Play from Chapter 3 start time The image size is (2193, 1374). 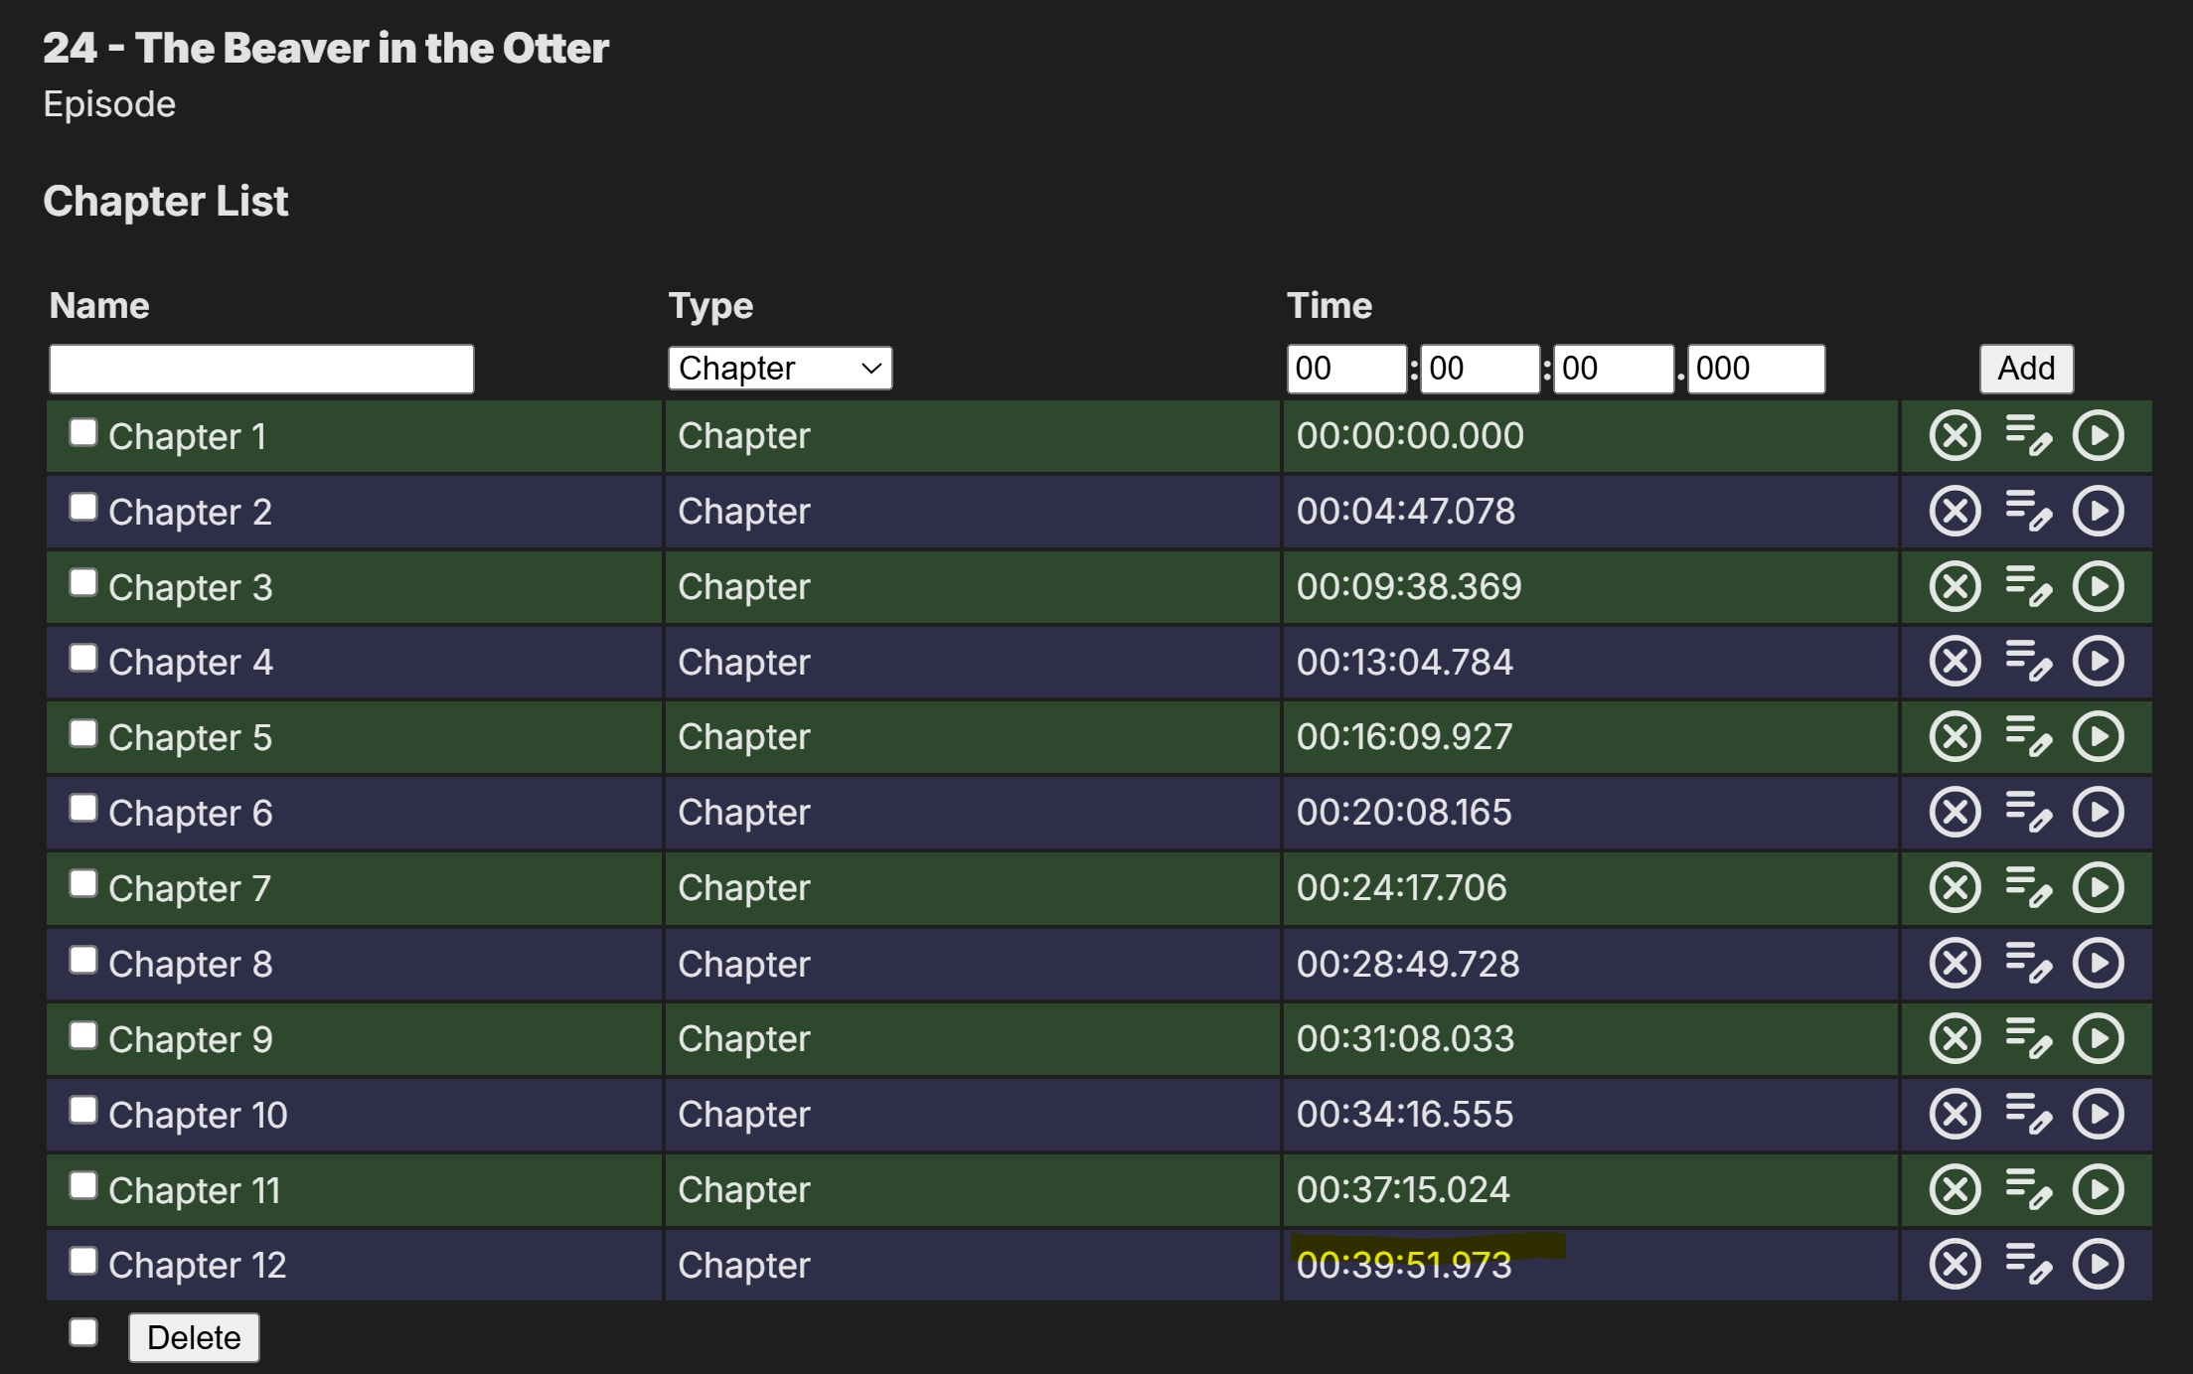tap(2099, 587)
